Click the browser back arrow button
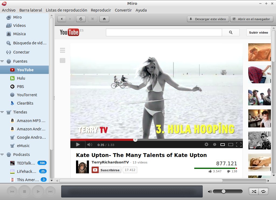 [x=62, y=19]
